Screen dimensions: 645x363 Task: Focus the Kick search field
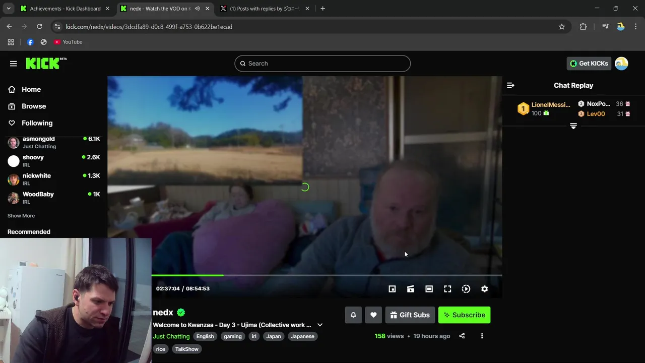322,64
